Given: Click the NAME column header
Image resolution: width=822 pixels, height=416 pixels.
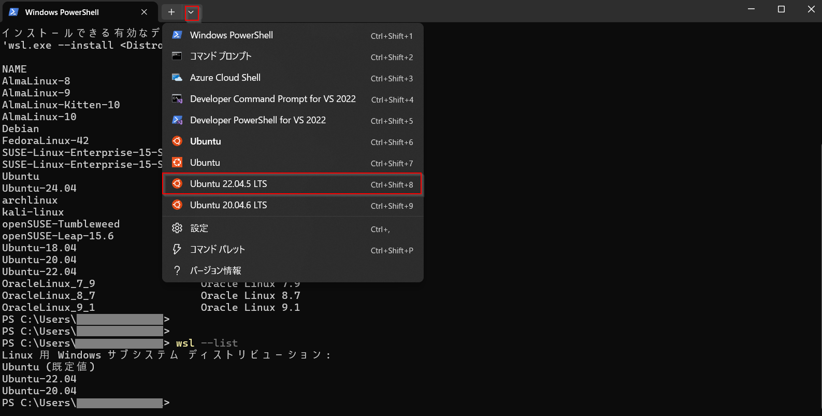Looking at the screenshot, I should point(15,69).
